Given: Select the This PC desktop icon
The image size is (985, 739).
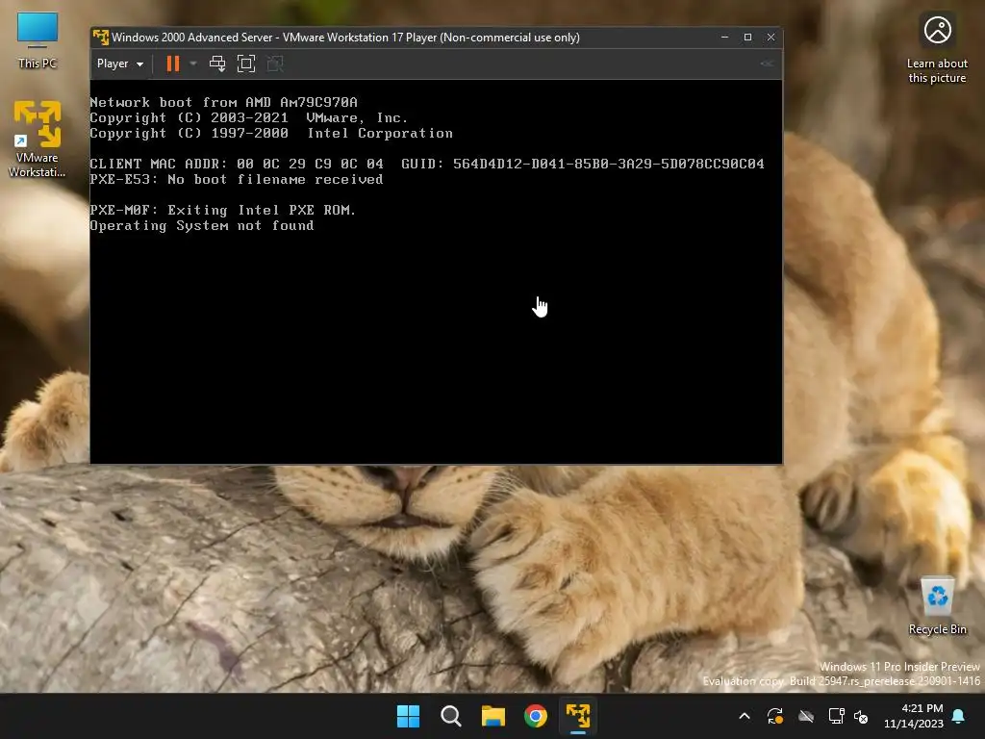Looking at the screenshot, I should (x=38, y=40).
